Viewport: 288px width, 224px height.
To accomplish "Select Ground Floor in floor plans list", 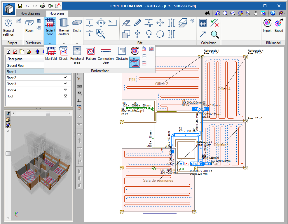I will point(16,66).
